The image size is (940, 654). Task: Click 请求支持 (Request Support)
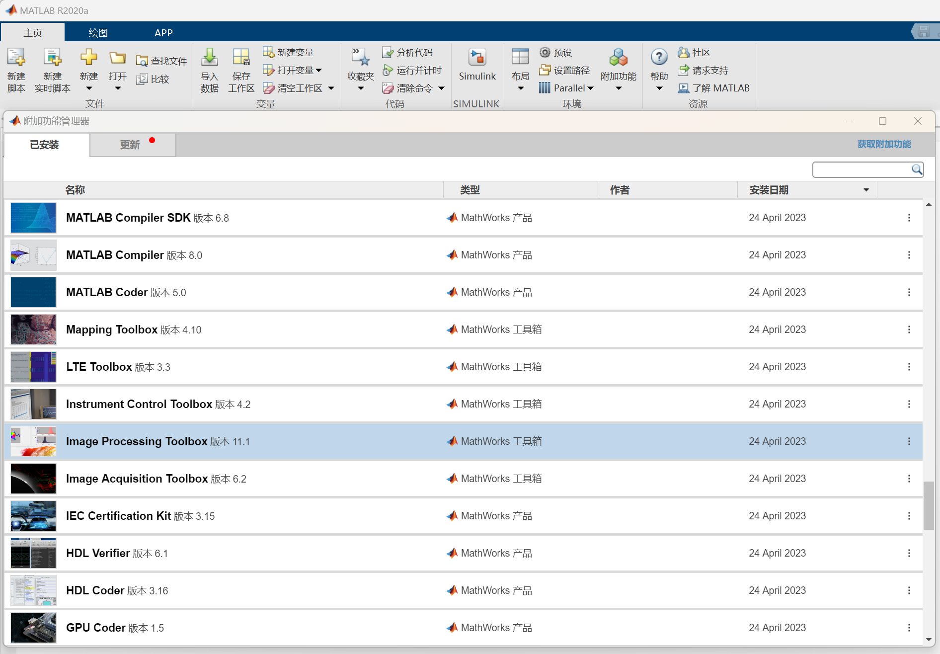(x=703, y=70)
